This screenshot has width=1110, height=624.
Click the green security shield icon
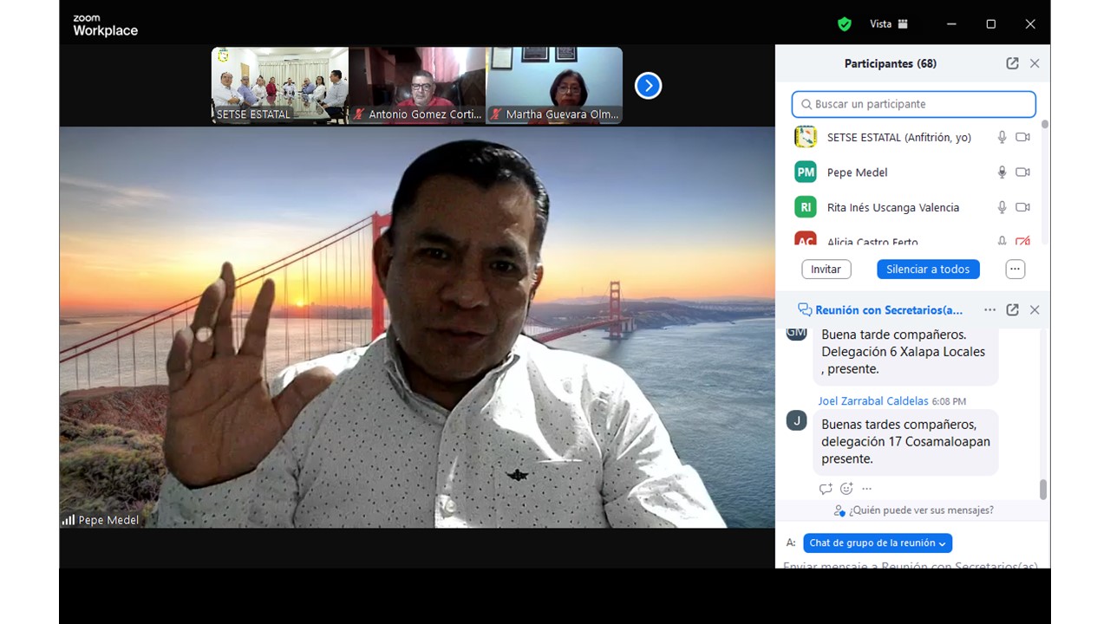[844, 24]
